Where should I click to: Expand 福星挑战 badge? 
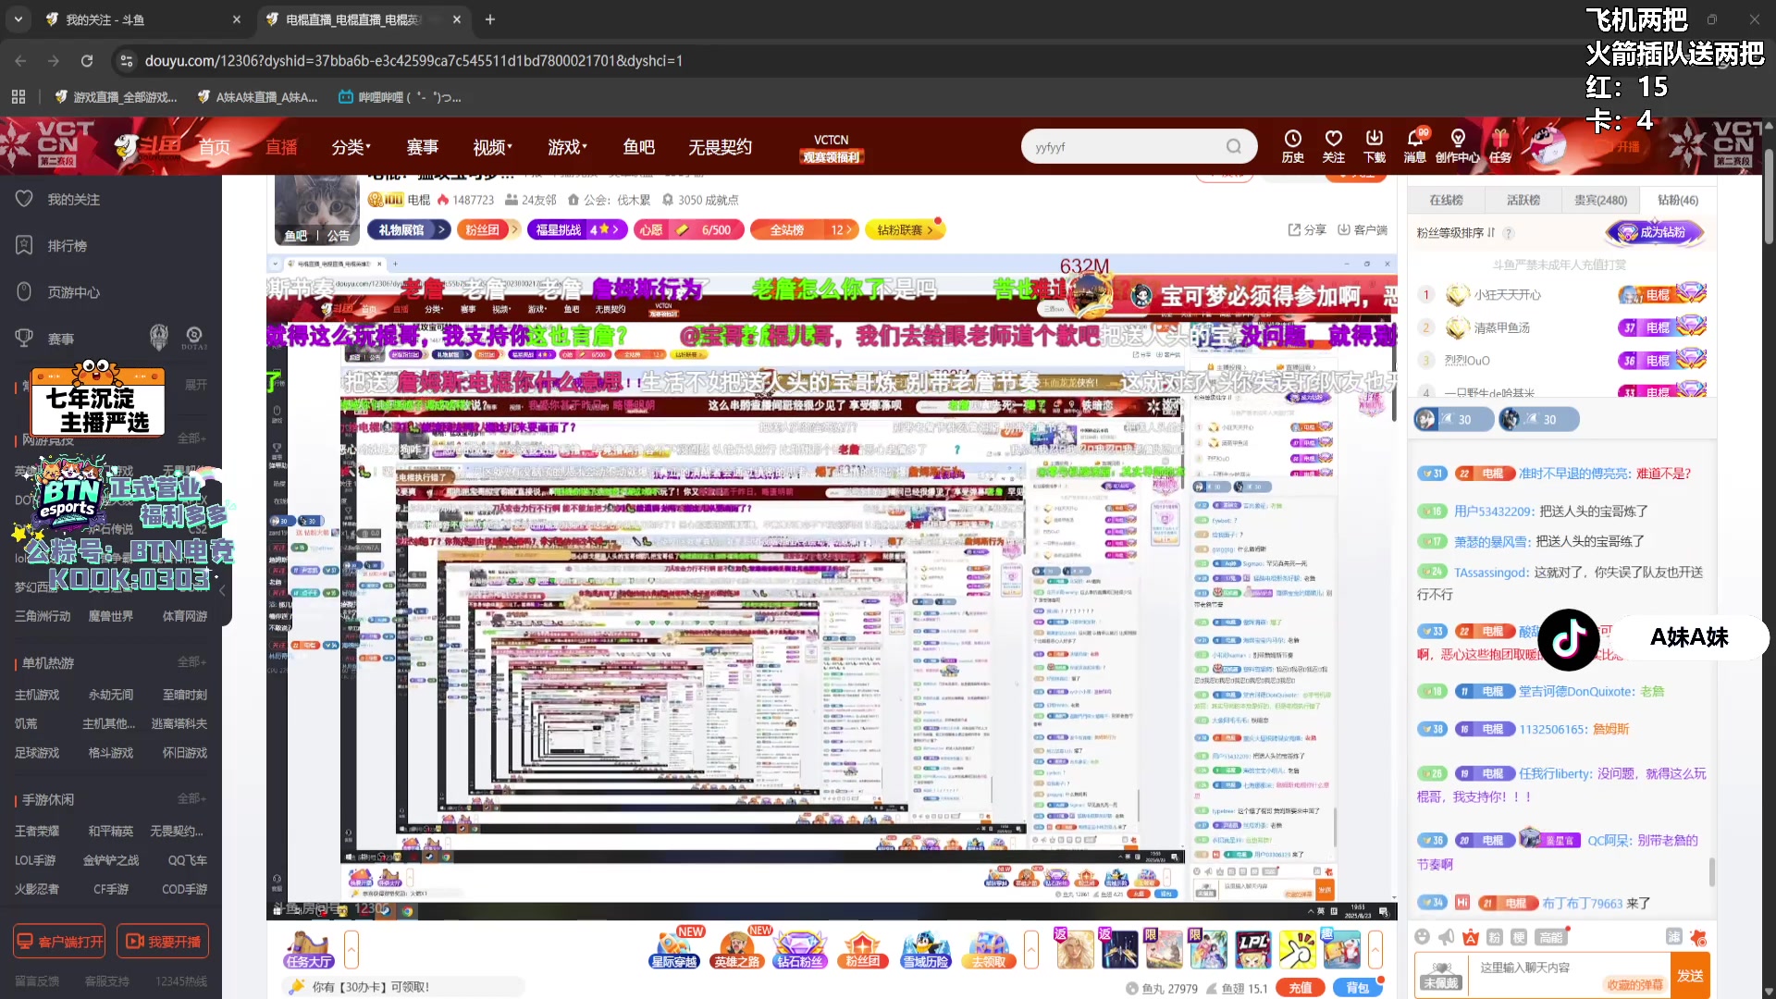pos(577,229)
